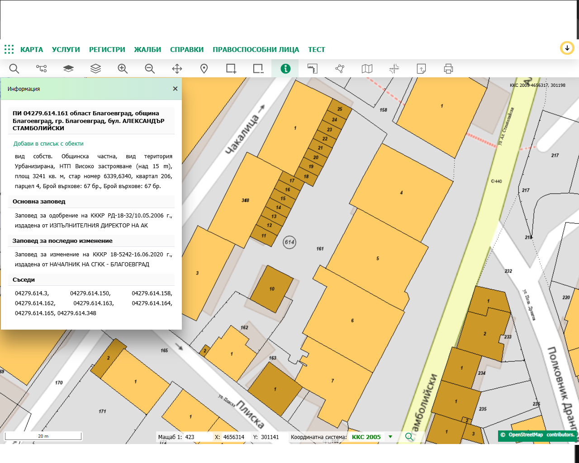Image resolution: width=579 pixels, height=463 pixels.
Task: Click the print icon
Action: [448, 69]
